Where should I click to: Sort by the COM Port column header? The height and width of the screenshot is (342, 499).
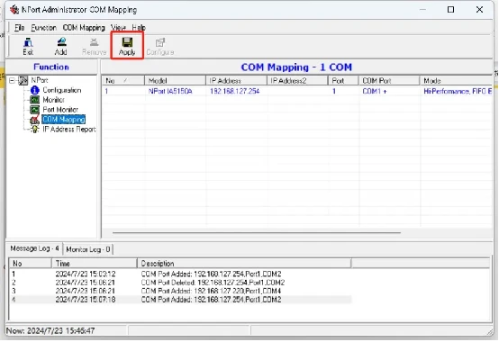(x=389, y=81)
